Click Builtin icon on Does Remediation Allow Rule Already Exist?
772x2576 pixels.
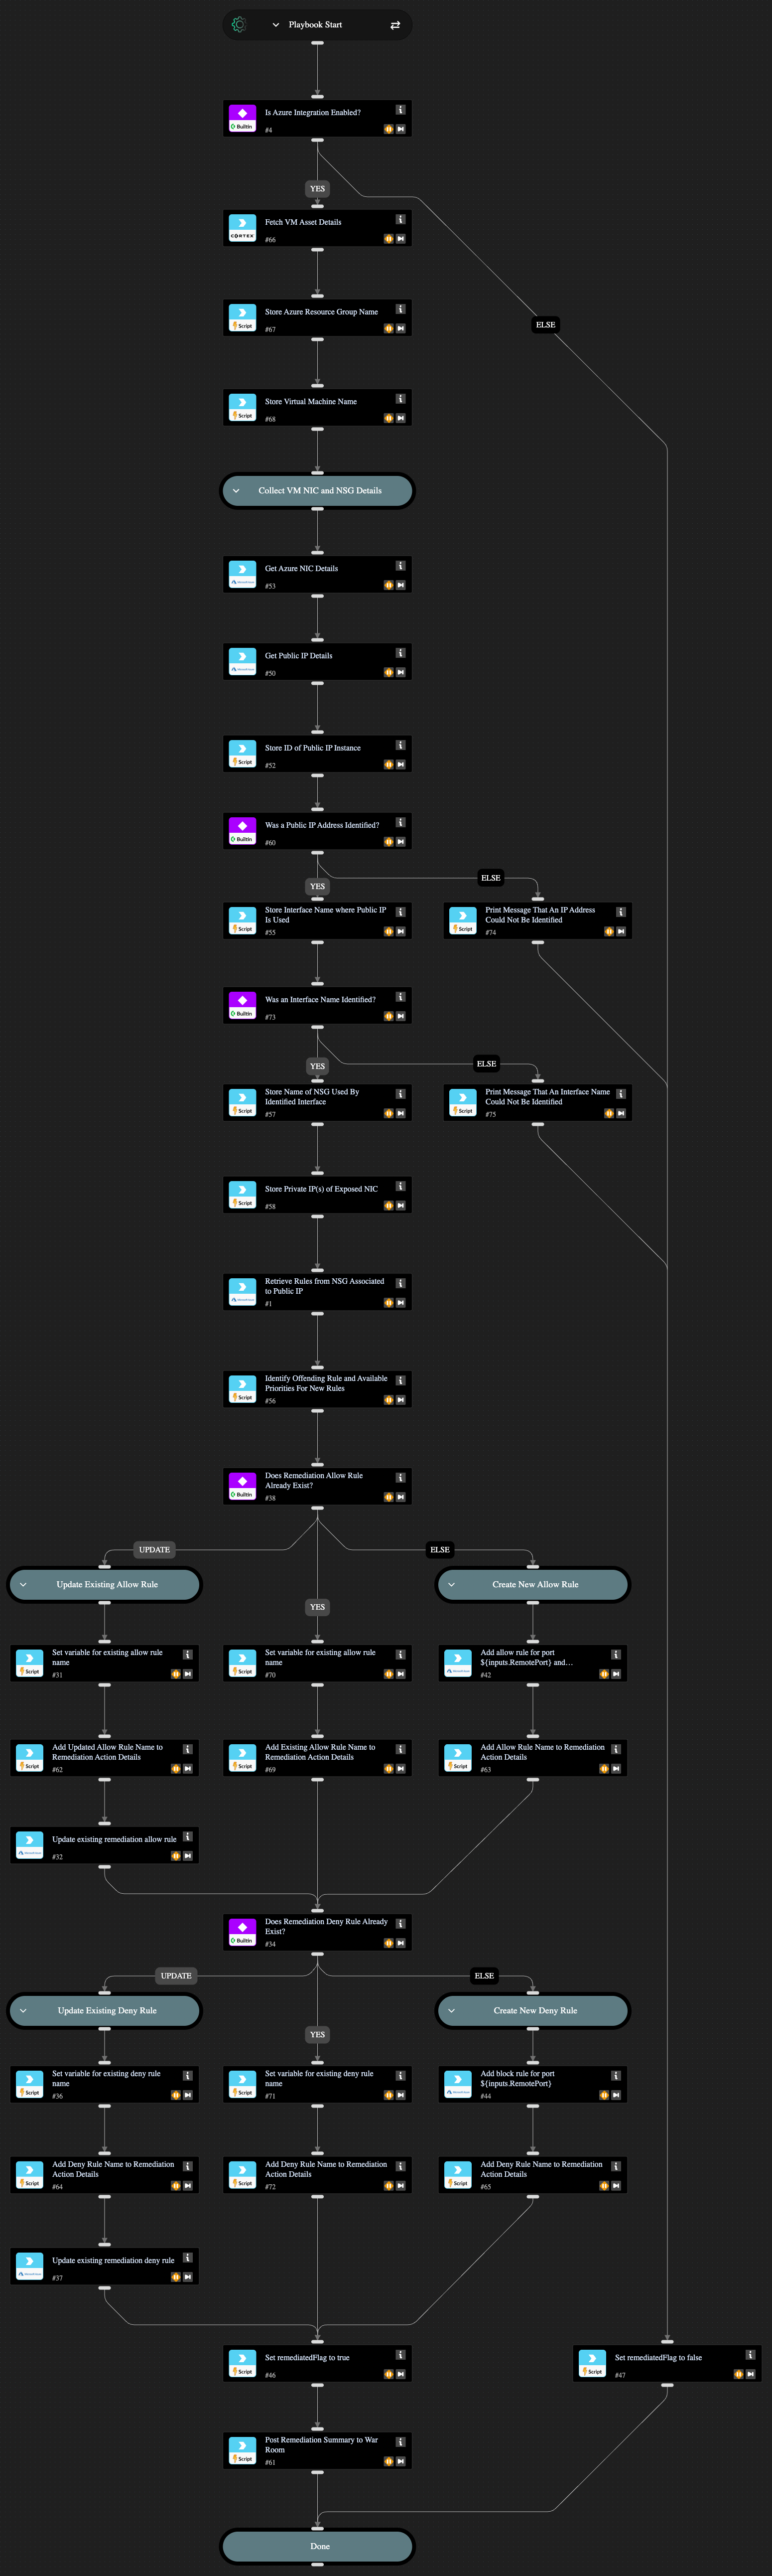(x=242, y=1486)
